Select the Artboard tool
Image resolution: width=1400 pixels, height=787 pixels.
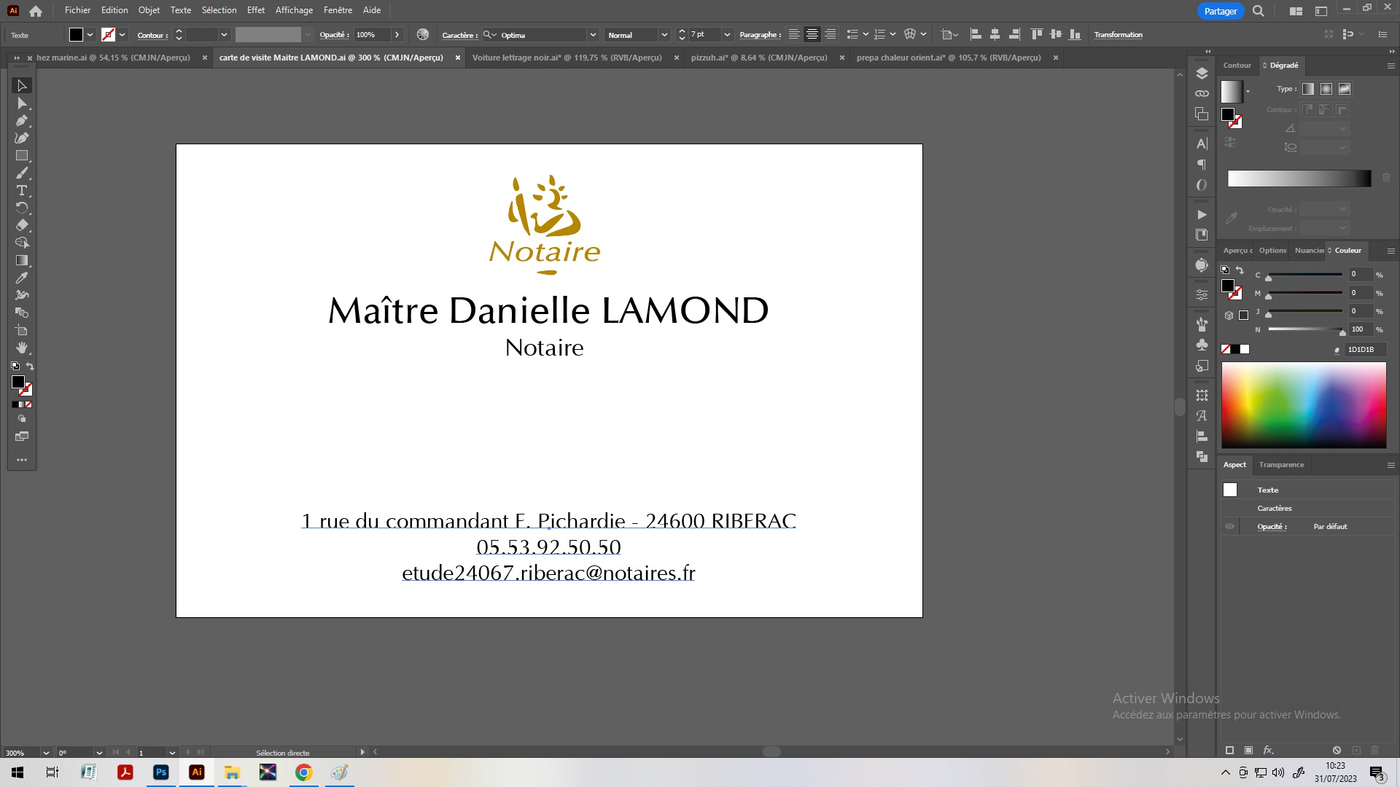point(22,331)
